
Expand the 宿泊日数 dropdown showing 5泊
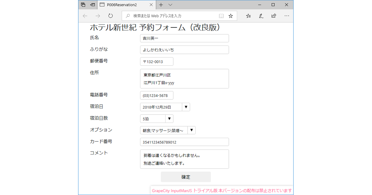click(169, 119)
